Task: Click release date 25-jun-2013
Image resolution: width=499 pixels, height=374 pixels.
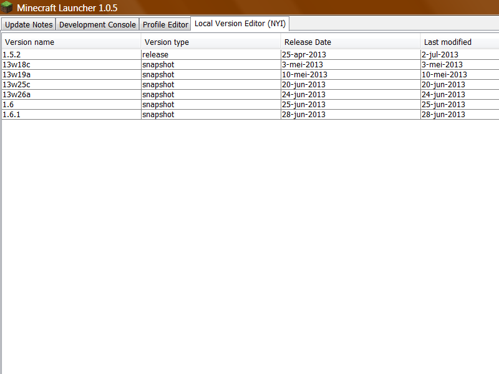Action: point(351,104)
